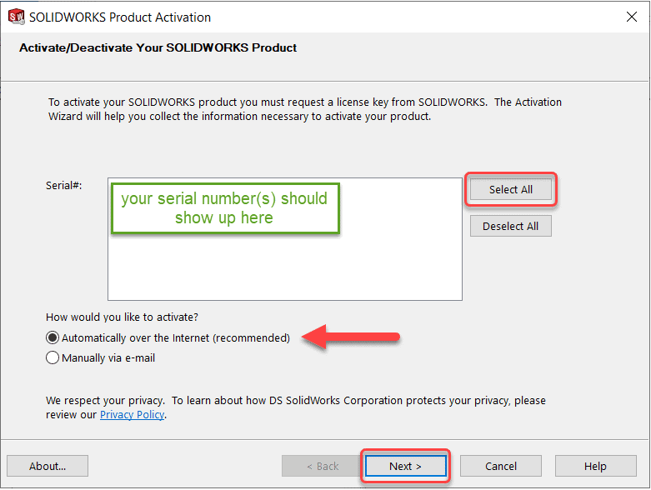Cancel the activation wizard
Viewport: 651px width, 490px height.
coord(500,466)
